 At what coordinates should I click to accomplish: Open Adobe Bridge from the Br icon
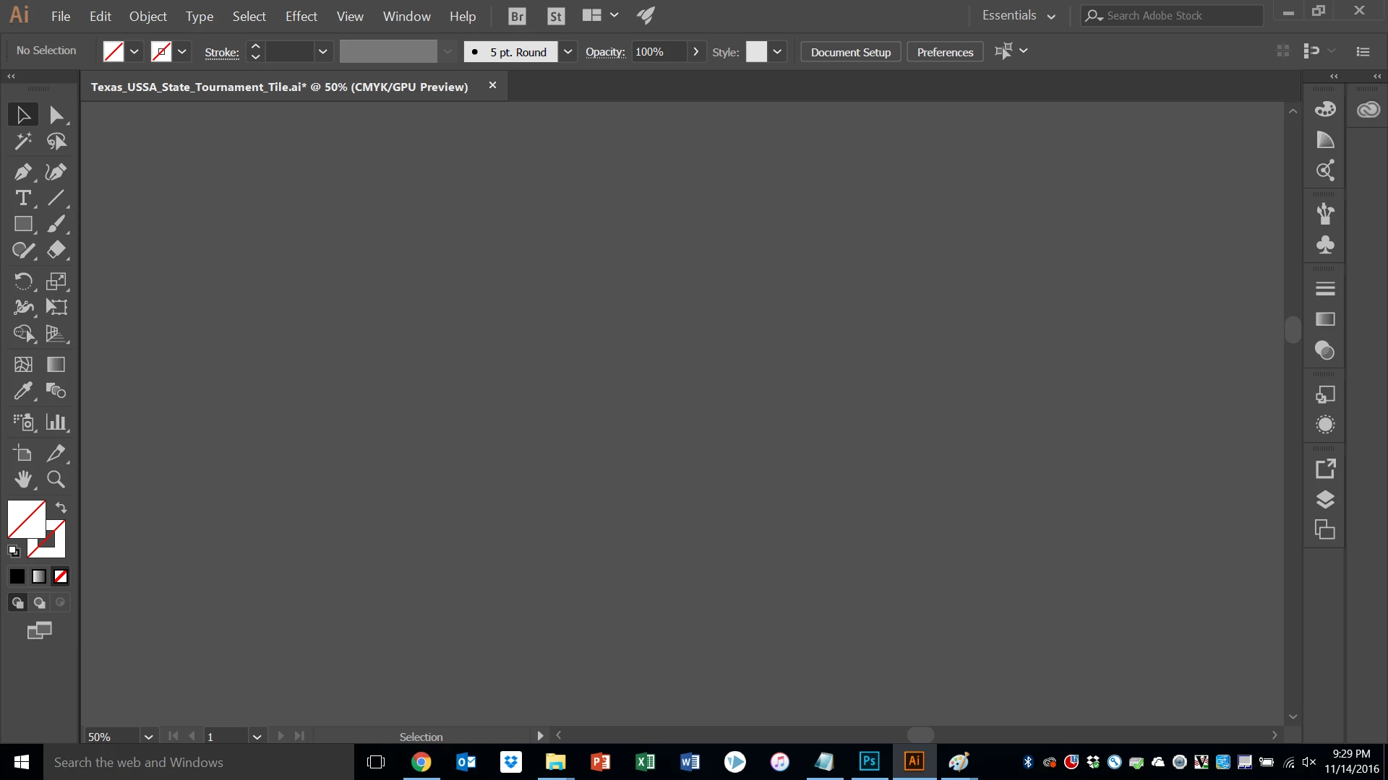pyautogui.click(x=517, y=16)
